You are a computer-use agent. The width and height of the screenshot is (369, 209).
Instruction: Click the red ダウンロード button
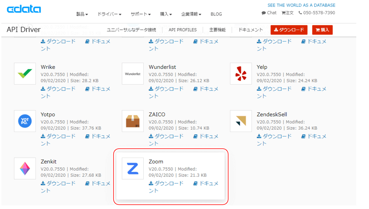click(x=289, y=30)
